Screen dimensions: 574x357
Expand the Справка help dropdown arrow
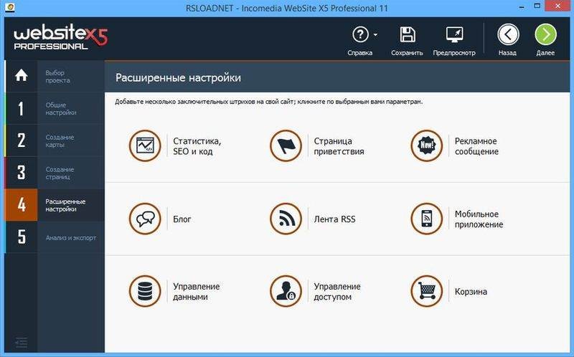(375, 35)
